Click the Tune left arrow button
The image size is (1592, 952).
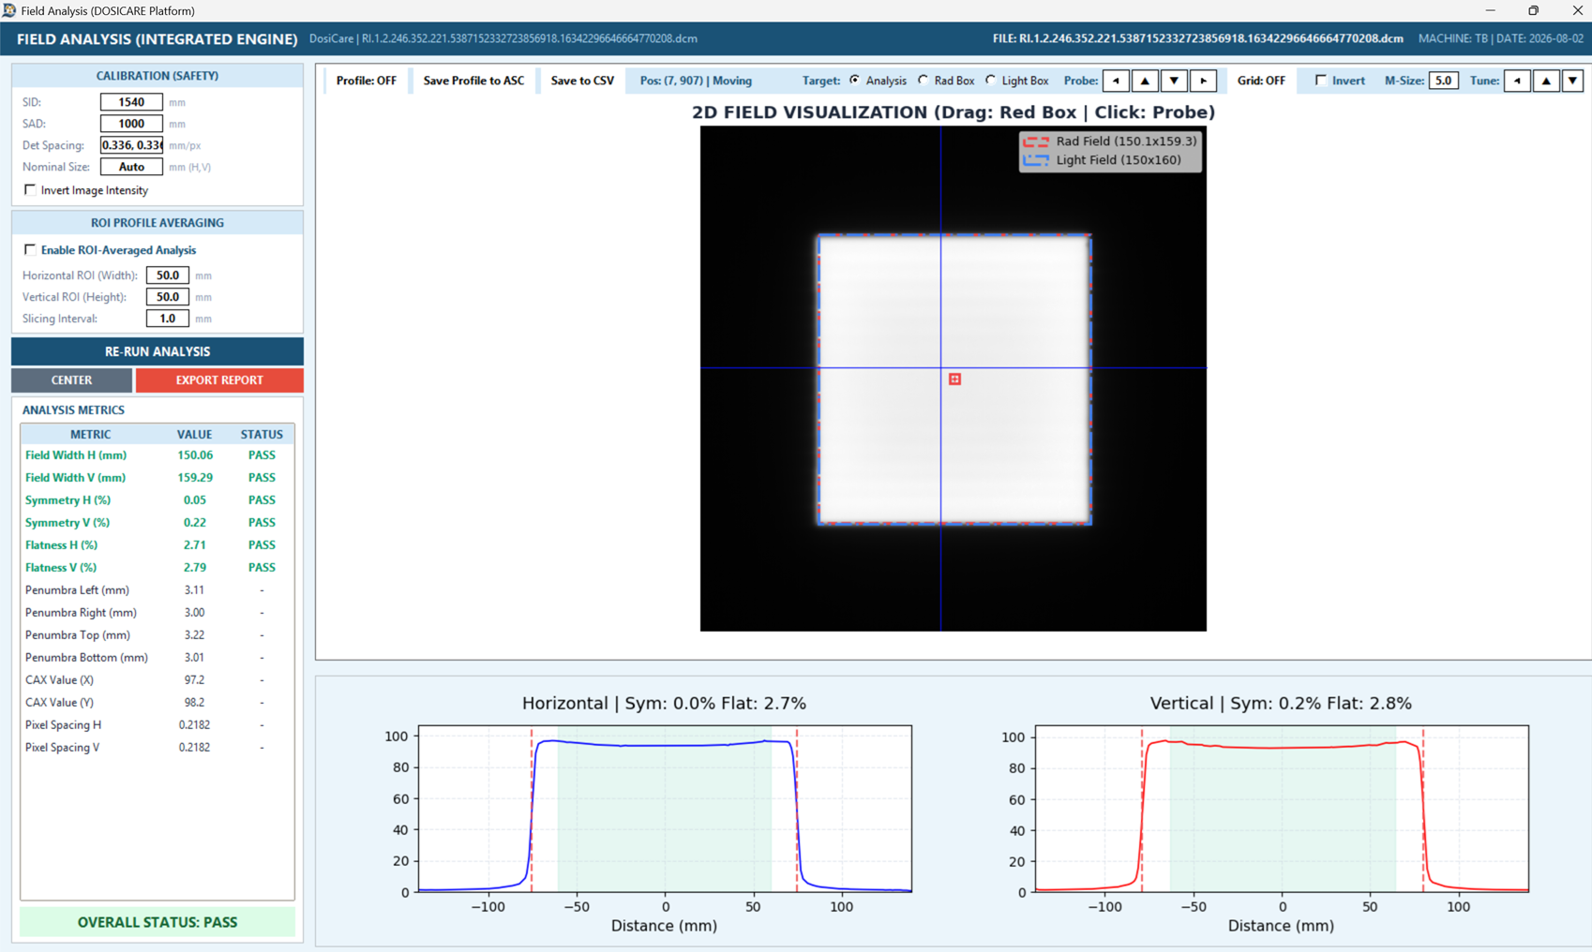[x=1517, y=81]
